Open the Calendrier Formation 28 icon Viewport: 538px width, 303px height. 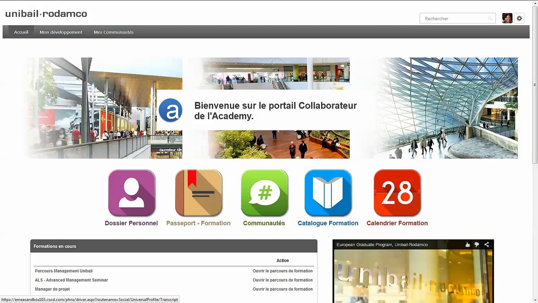397,193
